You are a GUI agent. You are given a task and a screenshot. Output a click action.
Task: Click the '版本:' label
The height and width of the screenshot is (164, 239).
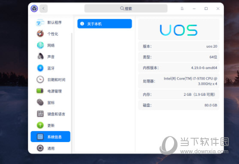147,46
